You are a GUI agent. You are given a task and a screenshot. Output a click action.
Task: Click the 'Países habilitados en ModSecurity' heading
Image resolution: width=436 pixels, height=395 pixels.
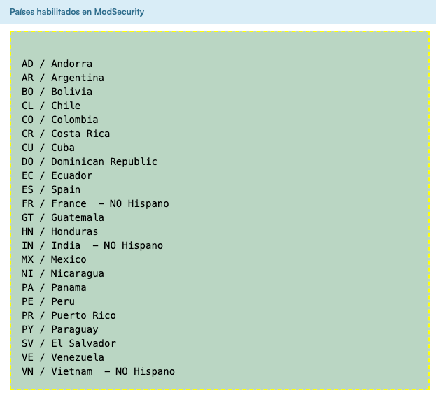pos(77,12)
